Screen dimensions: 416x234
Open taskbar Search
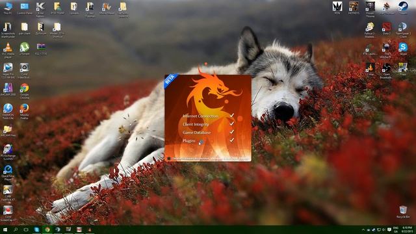coord(16,229)
